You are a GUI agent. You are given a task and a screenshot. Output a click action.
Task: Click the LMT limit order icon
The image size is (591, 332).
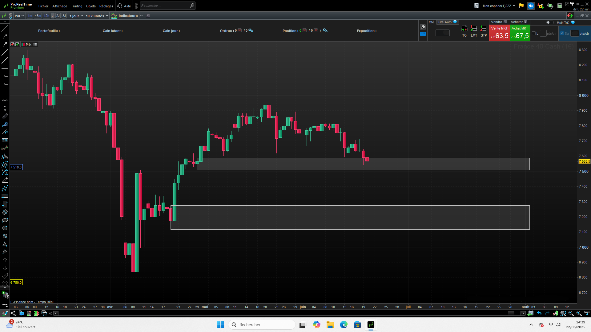[x=474, y=29]
